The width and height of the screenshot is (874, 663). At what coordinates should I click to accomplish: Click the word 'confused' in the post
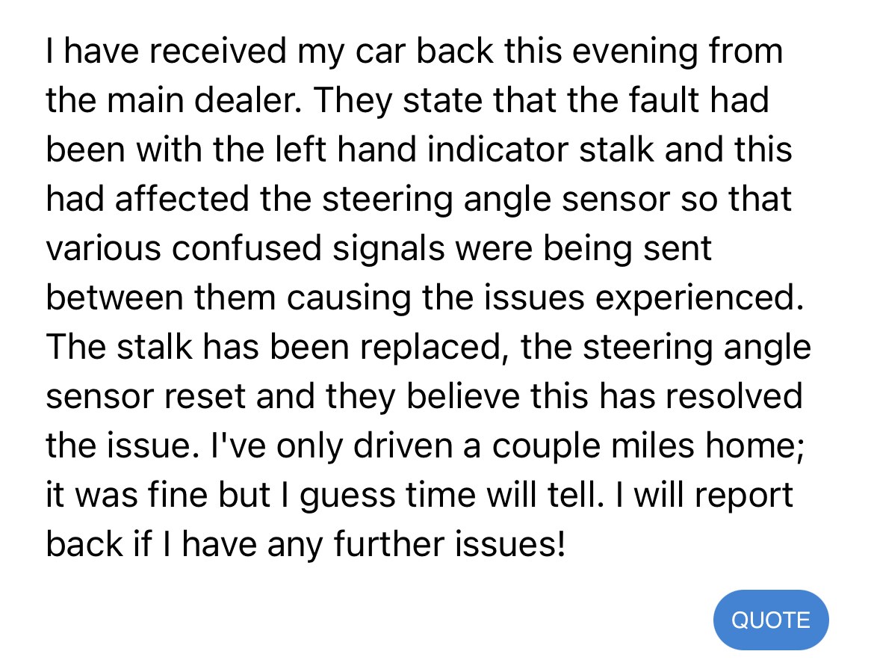(x=247, y=248)
